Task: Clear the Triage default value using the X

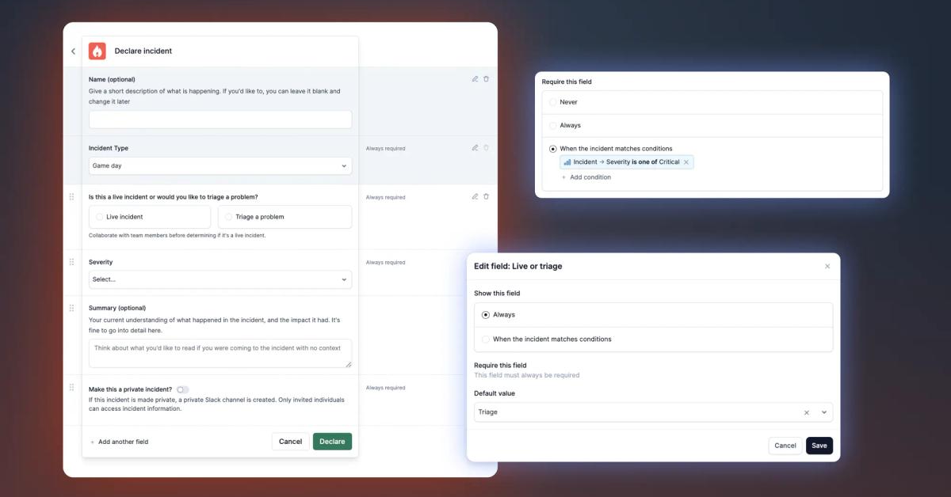Action: pyautogui.click(x=806, y=412)
